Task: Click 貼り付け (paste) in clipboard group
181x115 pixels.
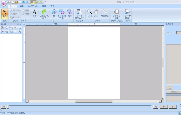Action: point(16,17)
